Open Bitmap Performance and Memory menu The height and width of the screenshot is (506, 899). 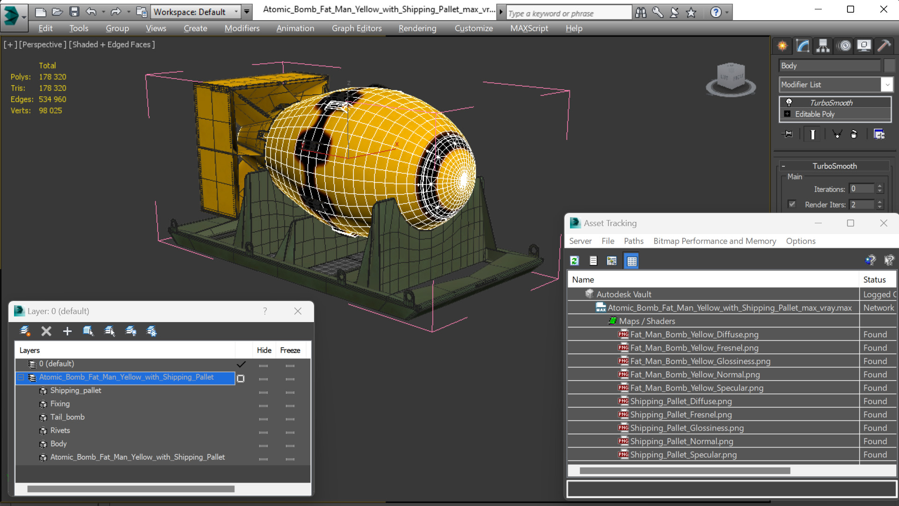tap(715, 241)
